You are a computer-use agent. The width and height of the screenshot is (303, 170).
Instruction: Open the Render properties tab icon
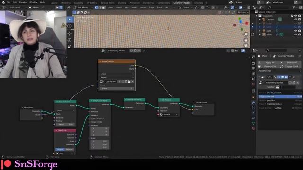click(x=253, y=63)
